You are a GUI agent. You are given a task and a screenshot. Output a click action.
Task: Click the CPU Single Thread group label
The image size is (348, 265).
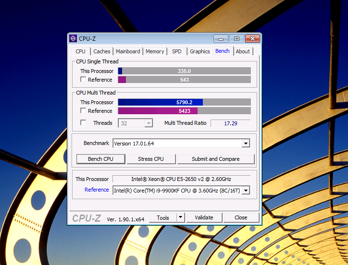(x=97, y=61)
